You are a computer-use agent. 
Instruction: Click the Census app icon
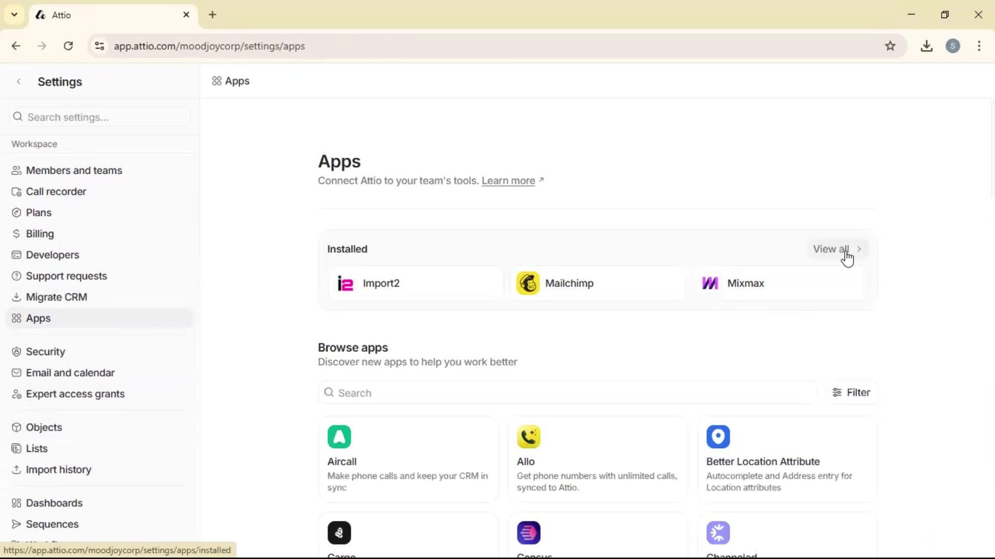[x=529, y=533]
